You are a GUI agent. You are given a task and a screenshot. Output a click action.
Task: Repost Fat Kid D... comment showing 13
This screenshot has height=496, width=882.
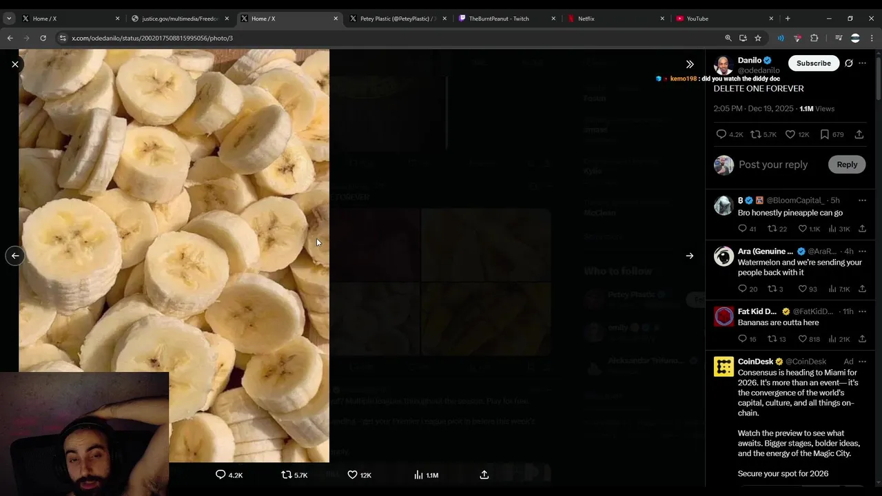(777, 339)
